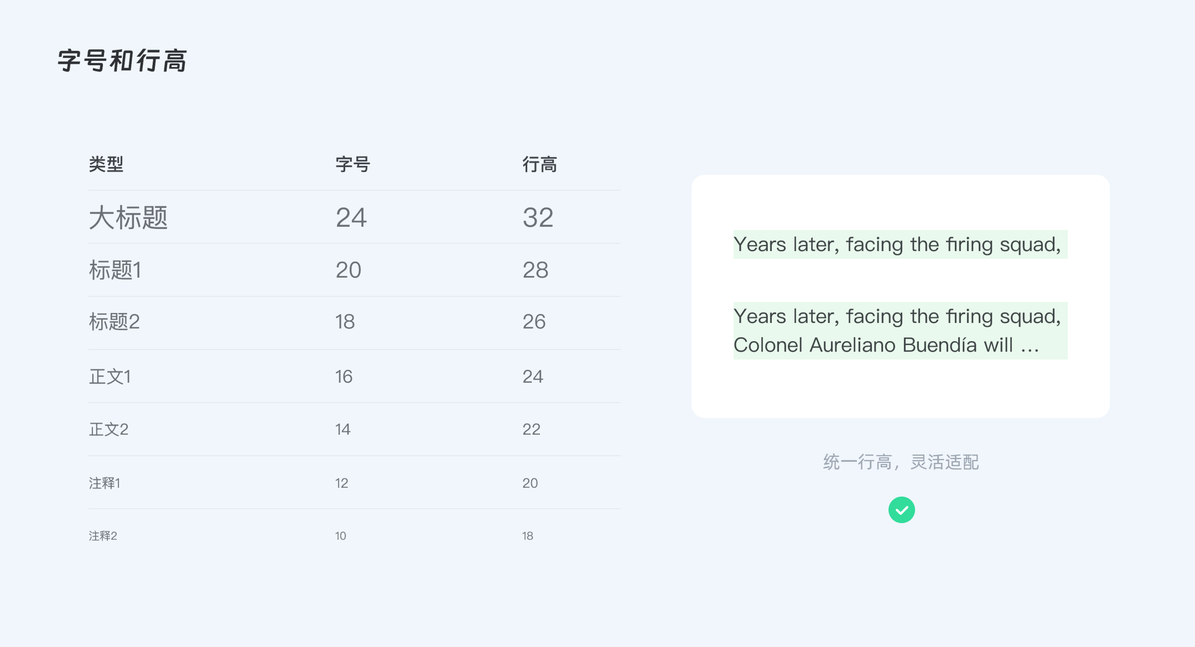Click the 大标题 row label
Image resolution: width=1195 pixels, height=647 pixels.
coord(128,217)
